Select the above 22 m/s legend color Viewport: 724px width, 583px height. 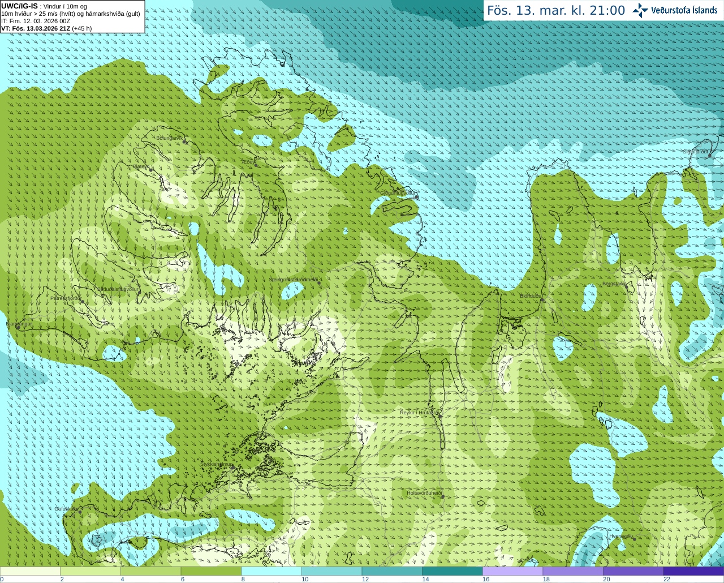point(693,571)
